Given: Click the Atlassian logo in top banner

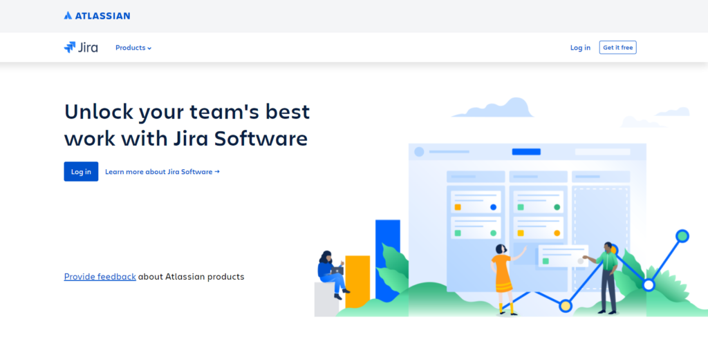Looking at the screenshot, I should tap(97, 16).
